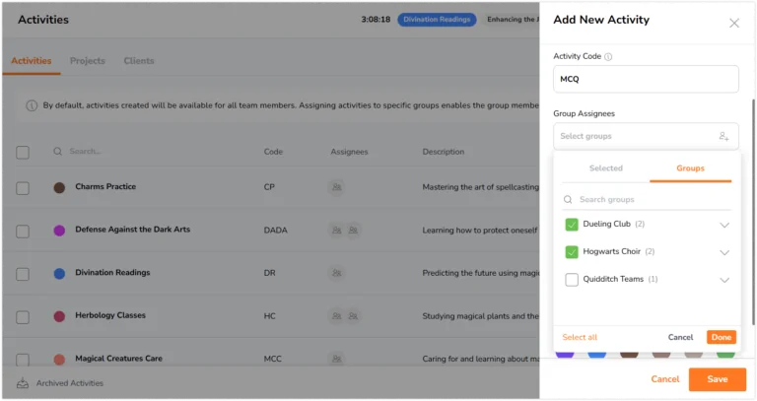Screen dimensions: 757x401
Task: Cancel the group selection popup
Action: pyautogui.click(x=680, y=337)
